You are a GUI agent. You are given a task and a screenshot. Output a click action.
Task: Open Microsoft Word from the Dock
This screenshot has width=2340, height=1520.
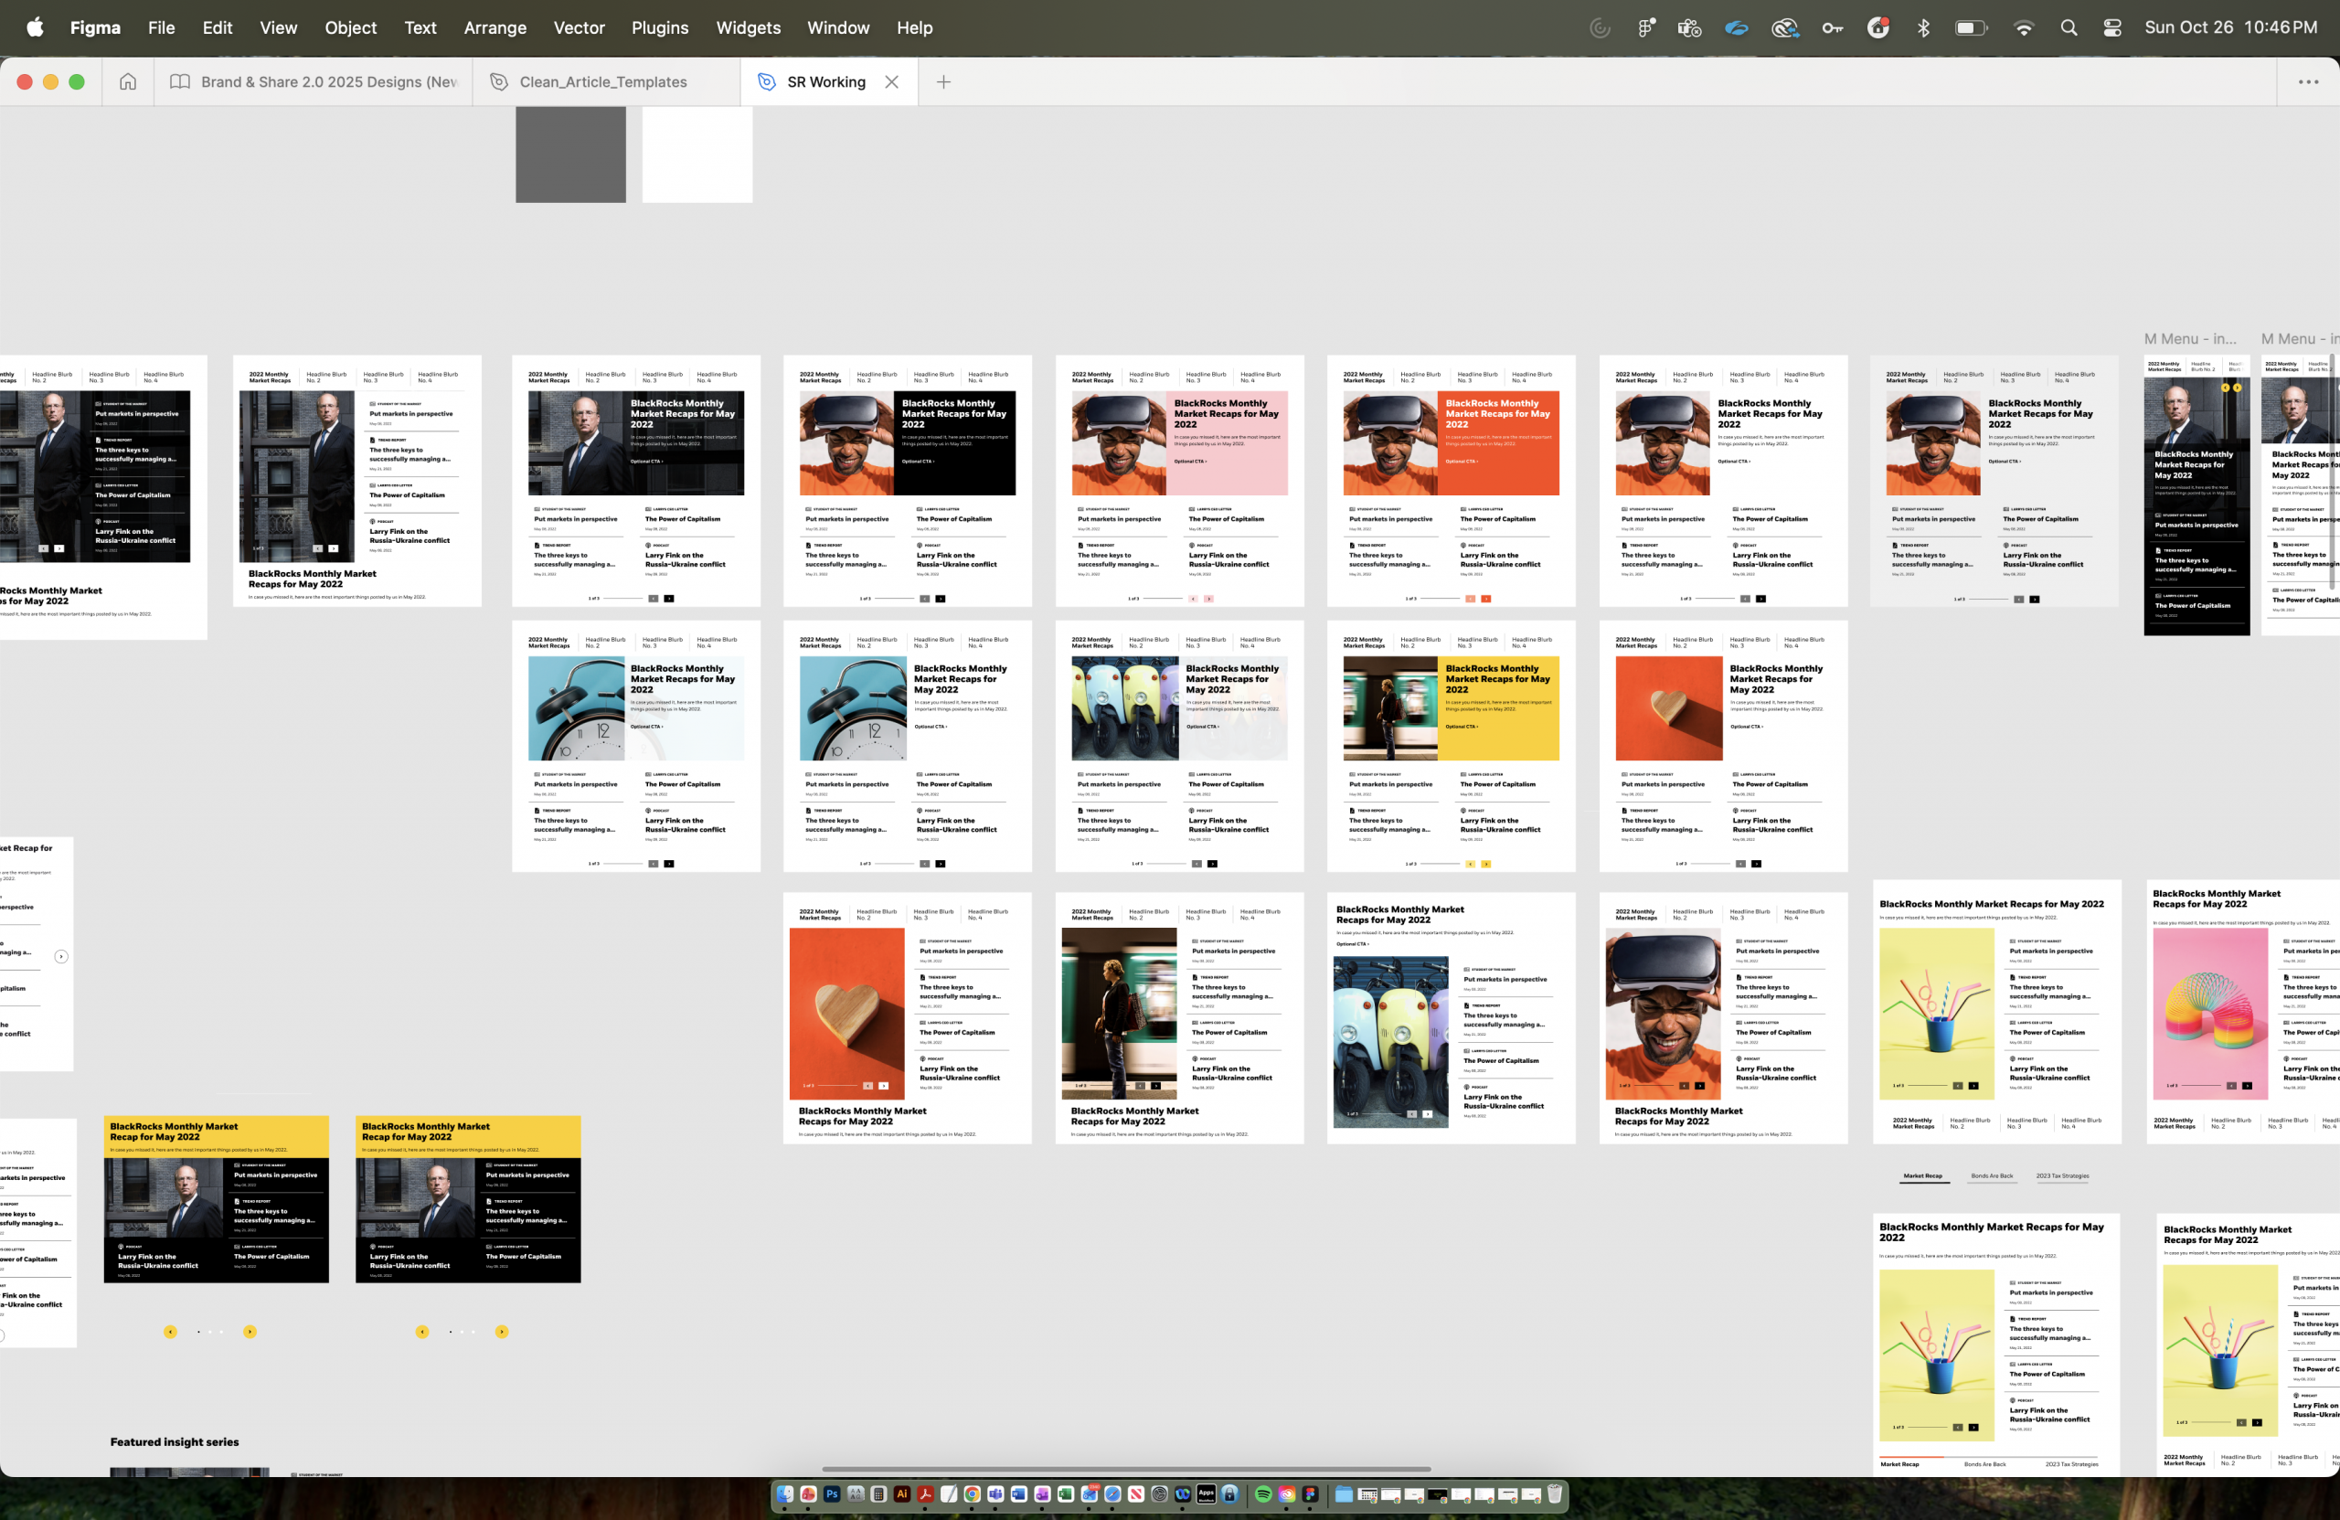point(1019,1494)
